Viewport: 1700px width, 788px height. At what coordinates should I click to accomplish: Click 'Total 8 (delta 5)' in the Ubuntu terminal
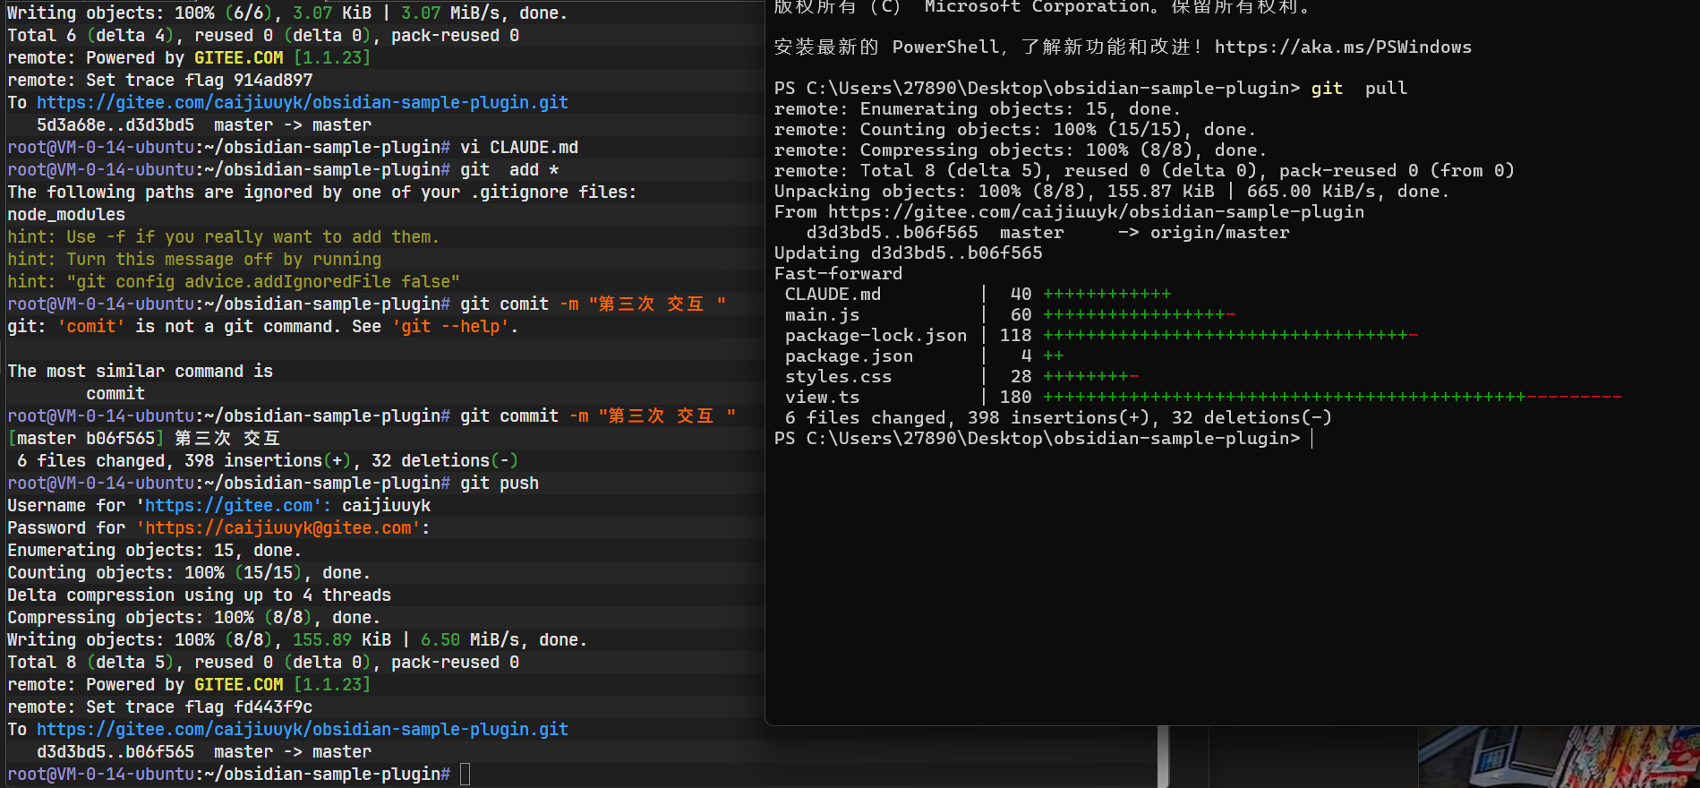[x=90, y=663]
